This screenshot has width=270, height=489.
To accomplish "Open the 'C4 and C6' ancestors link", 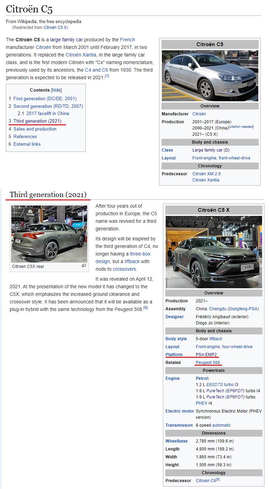I will (96, 70).
